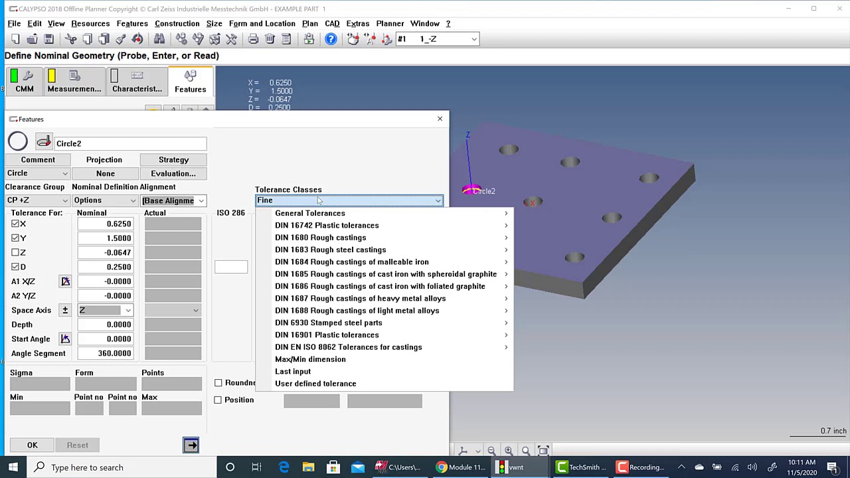The image size is (850, 478).
Task: Click the Depth nominal value field
Action: (x=105, y=325)
